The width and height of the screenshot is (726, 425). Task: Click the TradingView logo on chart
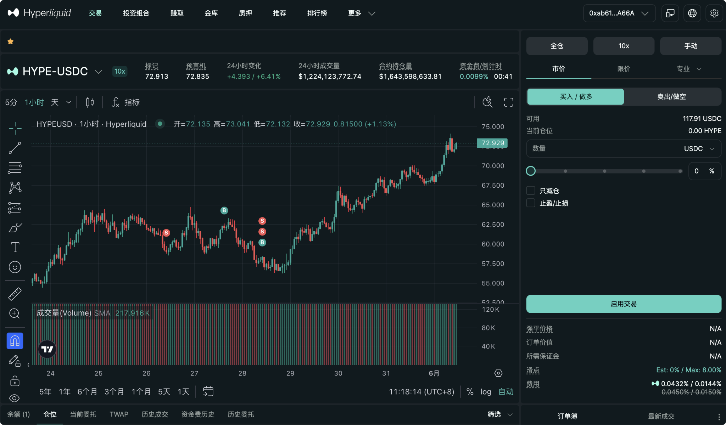(x=47, y=349)
